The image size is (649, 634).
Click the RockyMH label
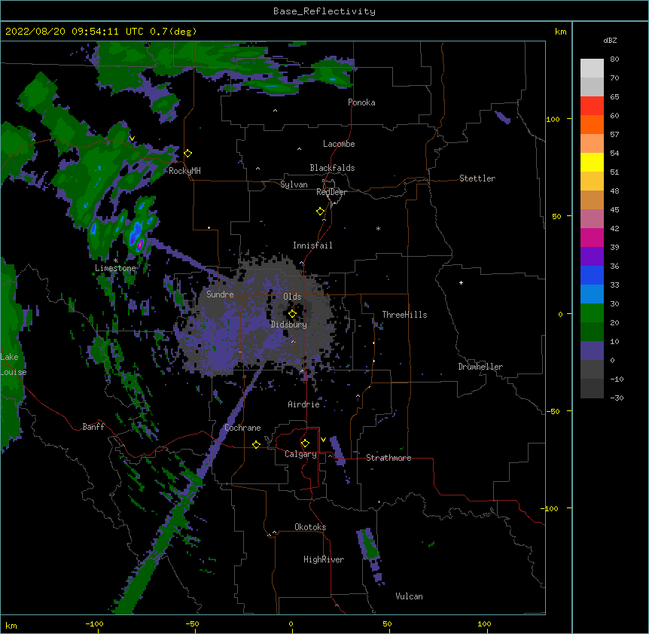184,171
